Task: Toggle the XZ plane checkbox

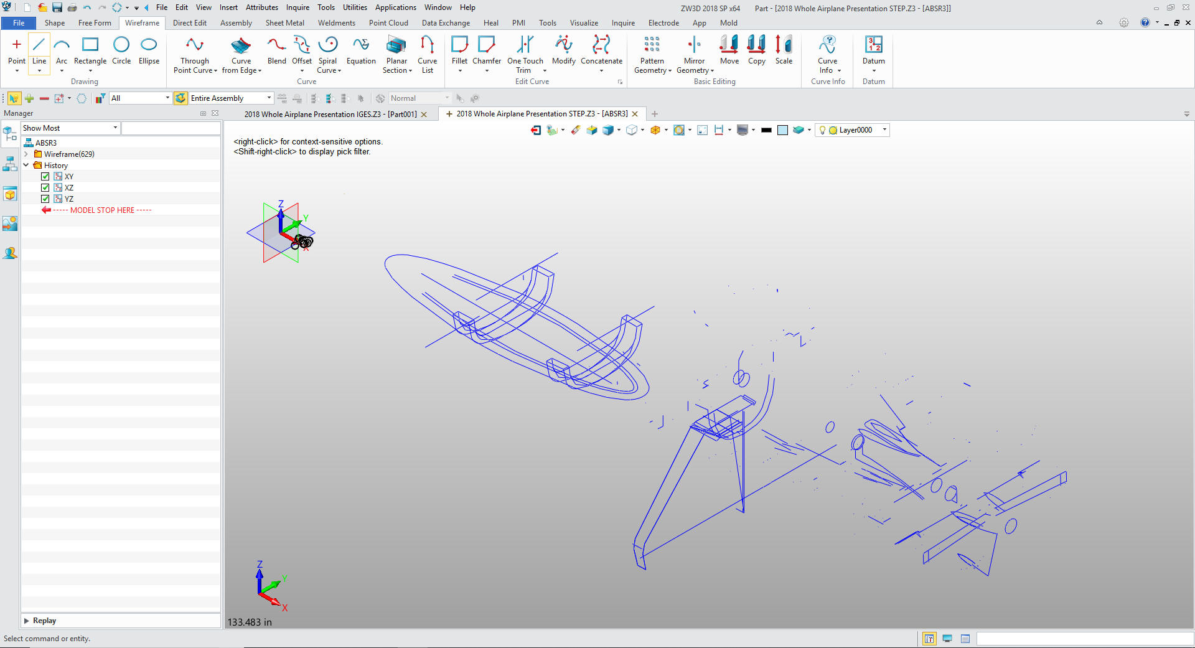Action: (45, 188)
